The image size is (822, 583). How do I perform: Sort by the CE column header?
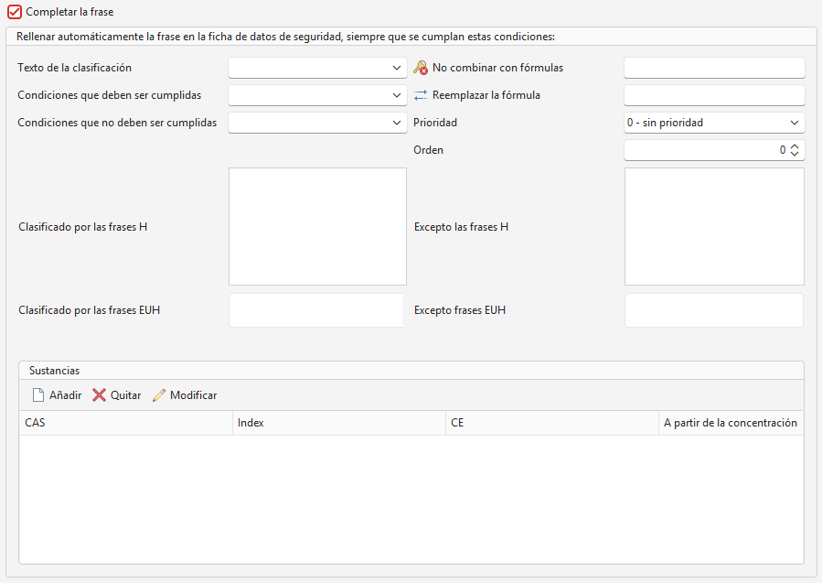[x=552, y=423]
